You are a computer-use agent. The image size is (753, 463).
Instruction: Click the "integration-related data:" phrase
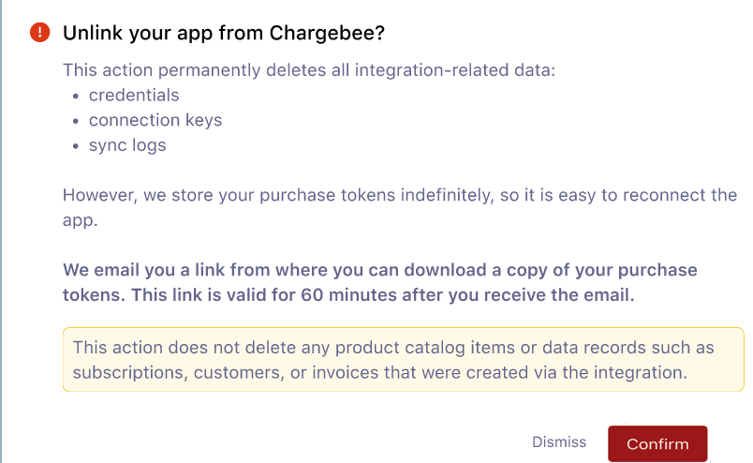[455, 70]
